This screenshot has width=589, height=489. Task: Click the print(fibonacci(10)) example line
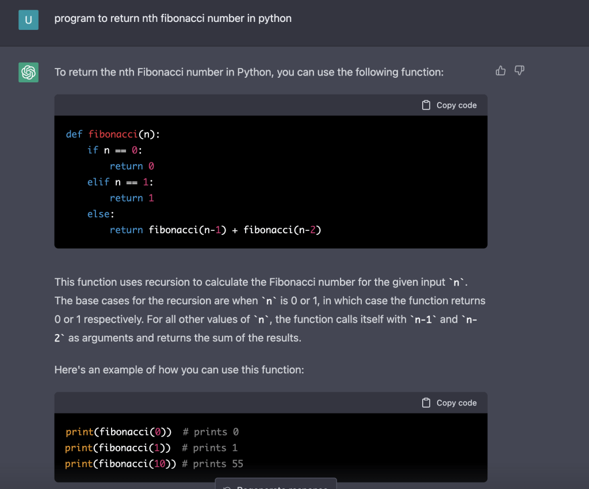coord(121,464)
